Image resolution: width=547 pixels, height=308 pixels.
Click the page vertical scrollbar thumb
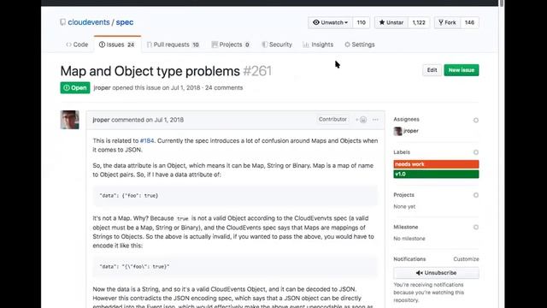coord(502,3)
